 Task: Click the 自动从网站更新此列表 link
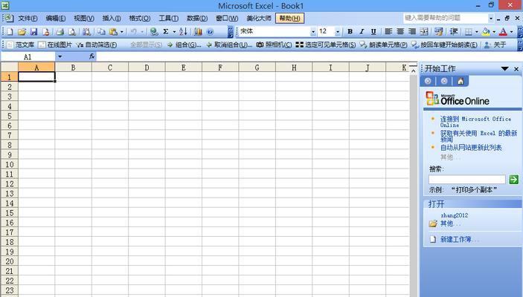pyautogui.click(x=471, y=148)
